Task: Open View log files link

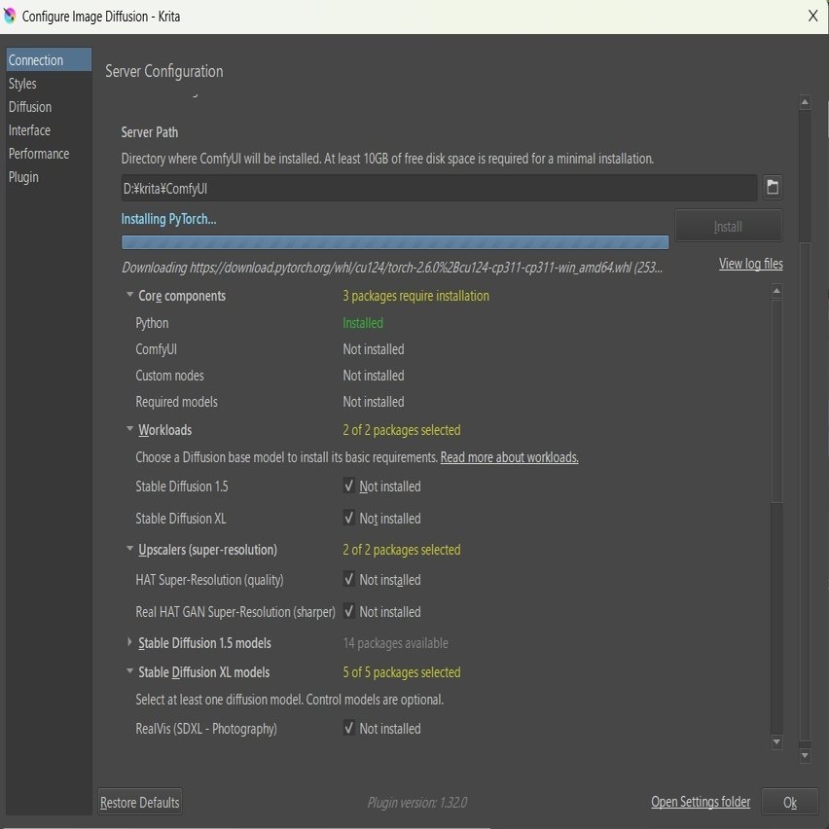Action: [751, 264]
